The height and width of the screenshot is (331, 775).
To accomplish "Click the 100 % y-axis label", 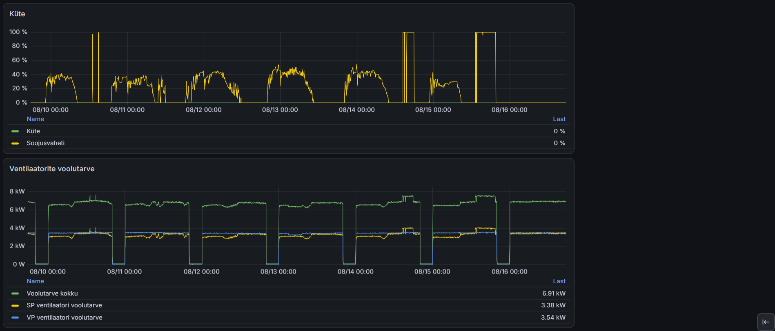I will [18, 32].
